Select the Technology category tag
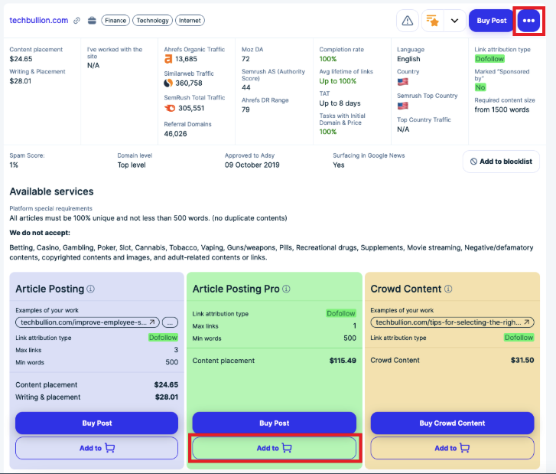The height and width of the screenshot is (474, 556). tap(152, 21)
